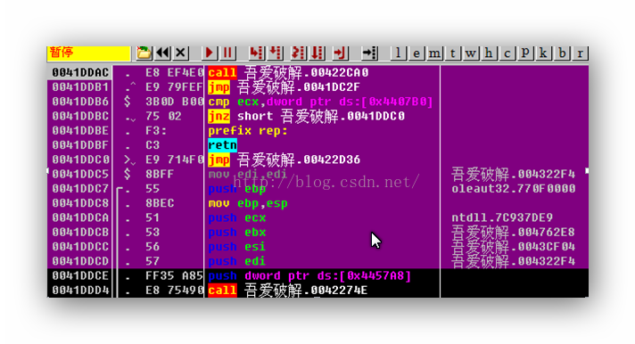Click the Trace over icon
The image size is (635, 344).
[x=317, y=53]
